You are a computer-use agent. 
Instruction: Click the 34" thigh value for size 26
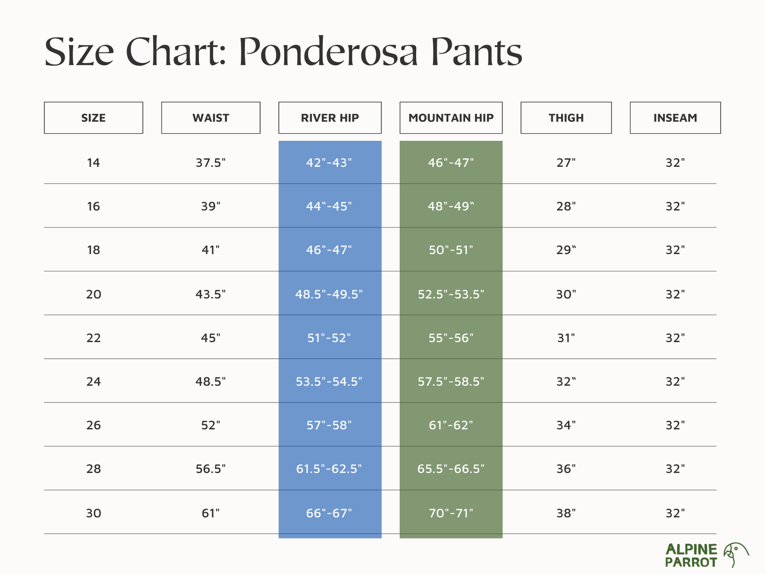(x=566, y=425)
